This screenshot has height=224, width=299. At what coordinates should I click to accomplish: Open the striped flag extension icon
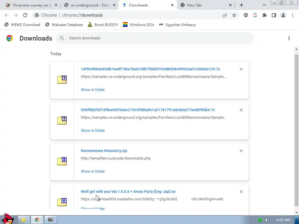tap(255, 15)
